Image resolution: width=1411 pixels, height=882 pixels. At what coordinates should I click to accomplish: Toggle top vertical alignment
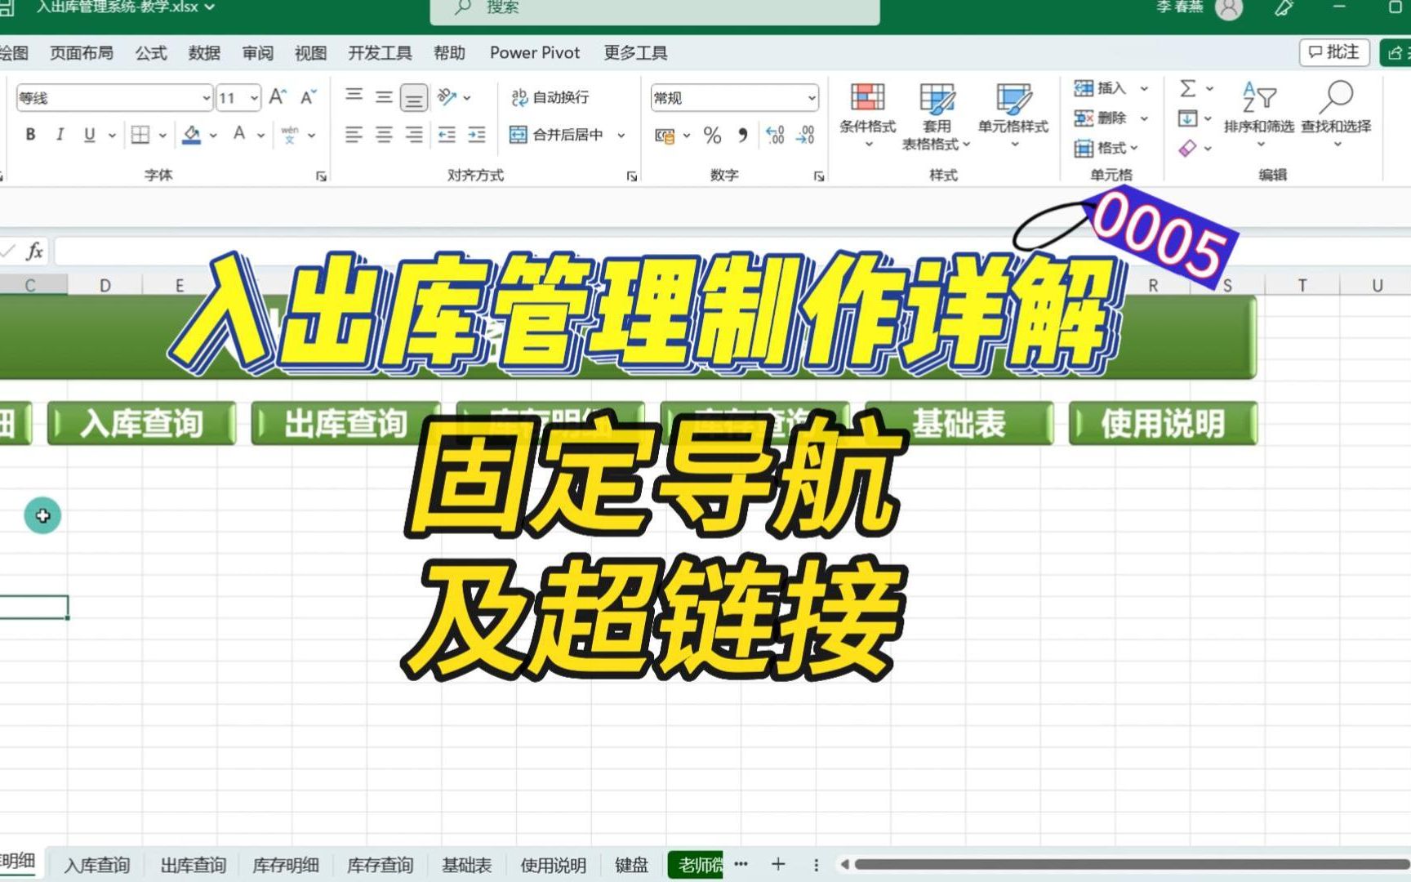(354, 97)
